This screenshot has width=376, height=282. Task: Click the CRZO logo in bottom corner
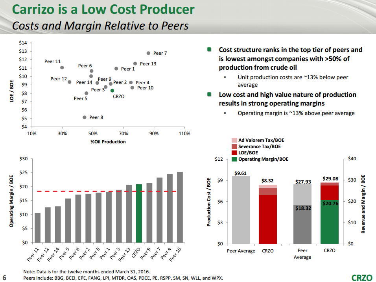(x=361, y=277)
